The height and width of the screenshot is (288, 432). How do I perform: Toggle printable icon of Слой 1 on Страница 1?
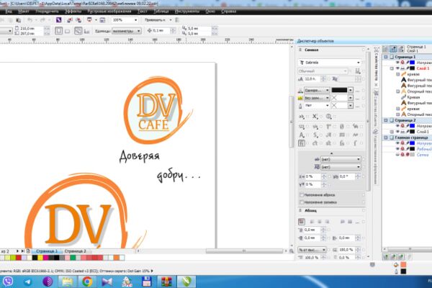point(402,68)
